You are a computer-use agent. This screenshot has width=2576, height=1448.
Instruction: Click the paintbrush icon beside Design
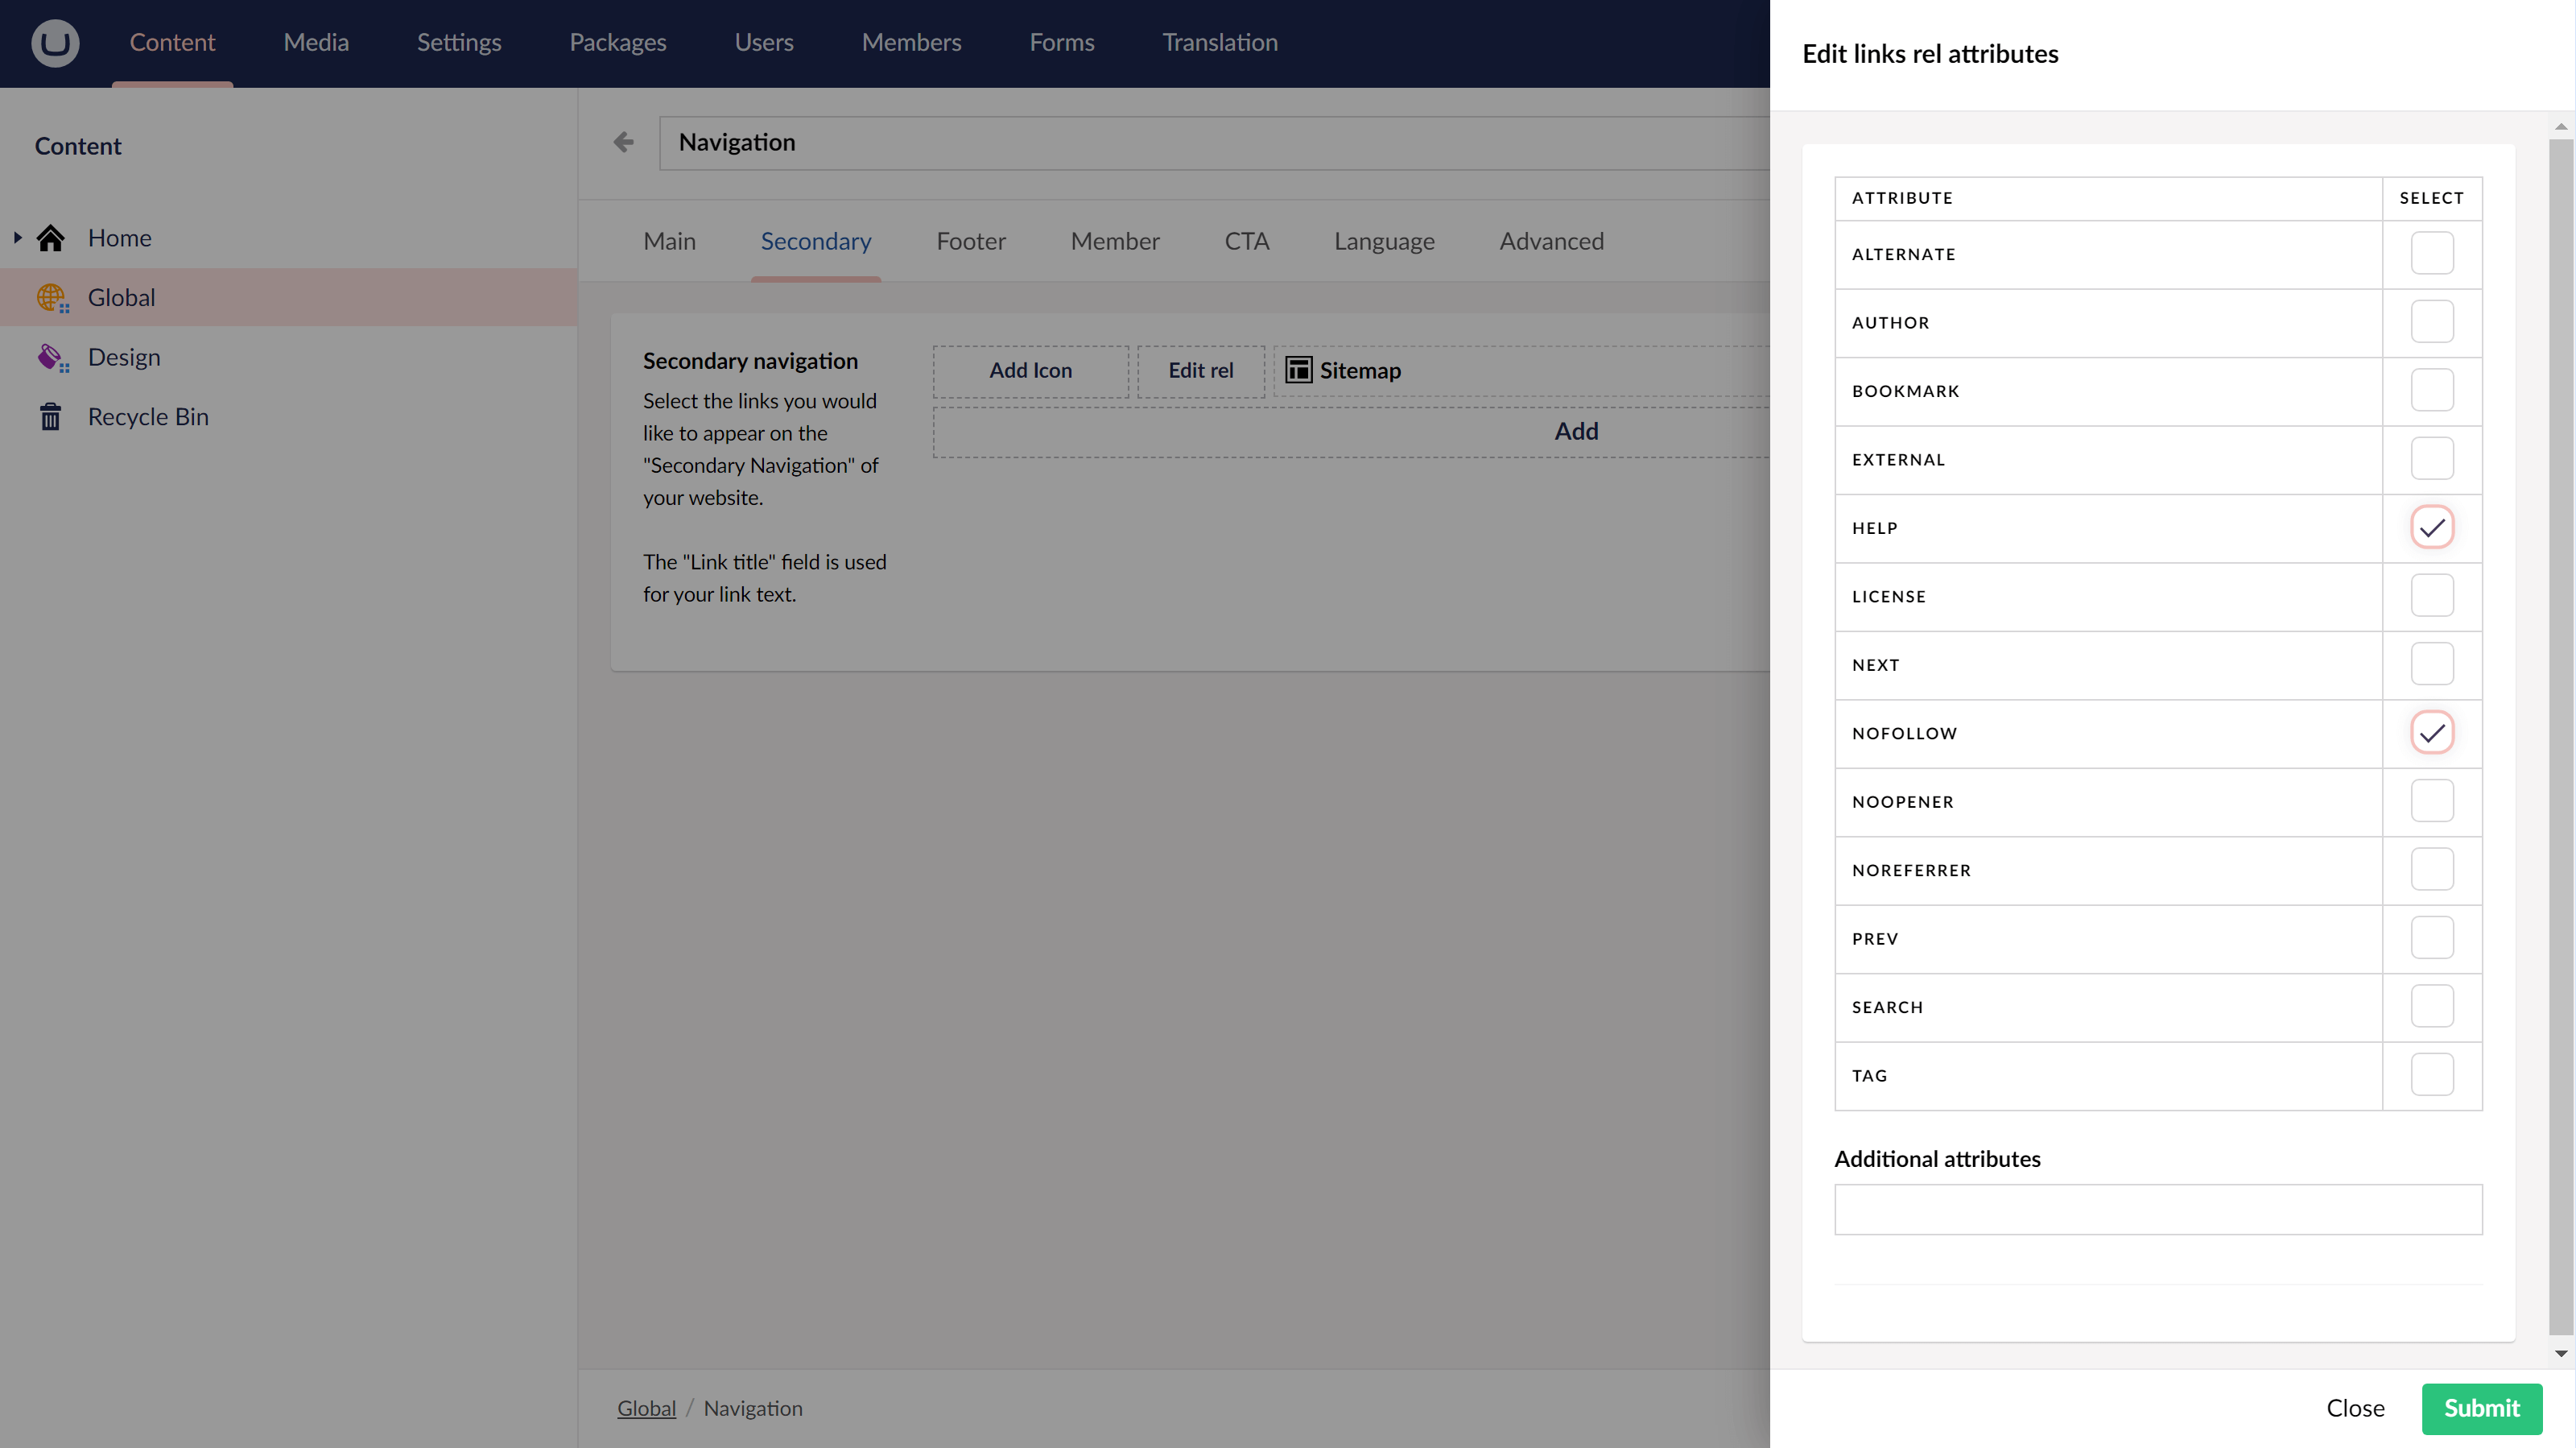[52, 356]
